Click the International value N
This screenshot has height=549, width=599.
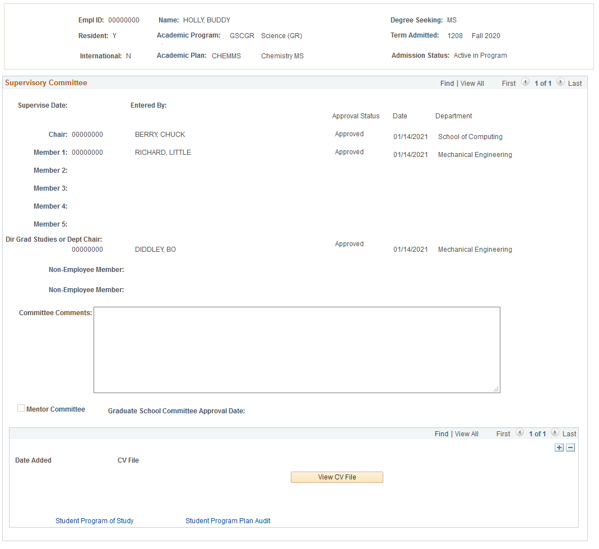tap(128, 56)
